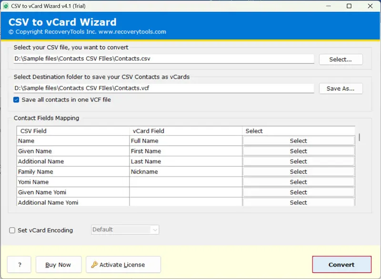Click Select button for the Yomi Name row
This screenshot has width=381, height=279.
click(298, 182)
